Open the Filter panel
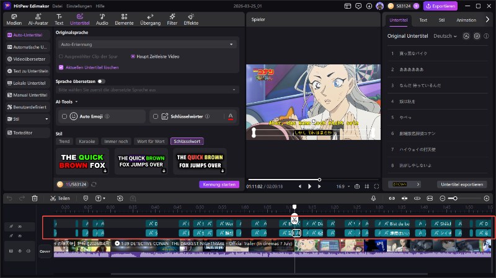The width and height of the screenshot is (496, 278). (x=172, y=19)
